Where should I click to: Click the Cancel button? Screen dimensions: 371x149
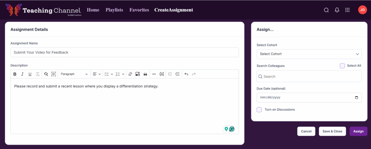[x=306, y=131]
